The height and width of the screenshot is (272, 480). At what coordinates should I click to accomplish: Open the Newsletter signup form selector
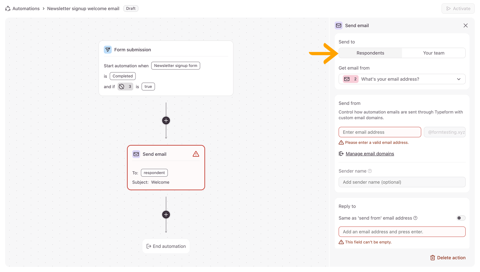coord(176,66)
